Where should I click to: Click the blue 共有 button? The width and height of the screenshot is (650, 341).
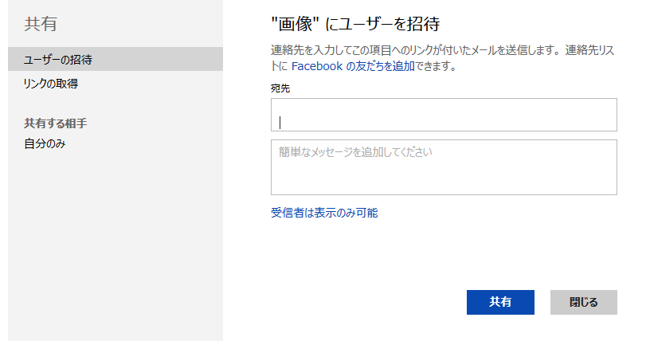[500, 302]
